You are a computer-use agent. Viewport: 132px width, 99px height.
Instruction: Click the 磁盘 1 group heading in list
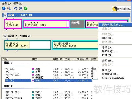tap(8, 63)
